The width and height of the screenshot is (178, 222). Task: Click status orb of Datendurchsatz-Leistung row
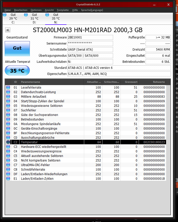pyautogui.click(x=8, y=92)
